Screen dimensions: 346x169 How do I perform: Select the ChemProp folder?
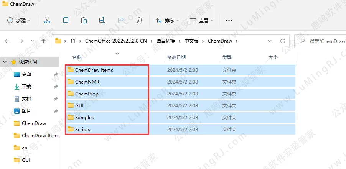[x=181, y=94]
